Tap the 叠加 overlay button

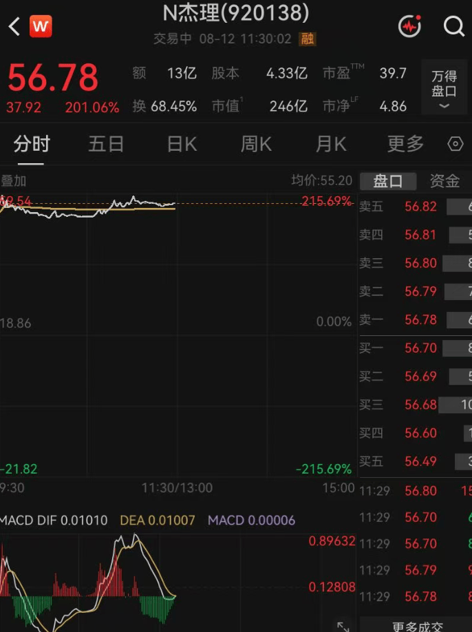tap(14, 181)
